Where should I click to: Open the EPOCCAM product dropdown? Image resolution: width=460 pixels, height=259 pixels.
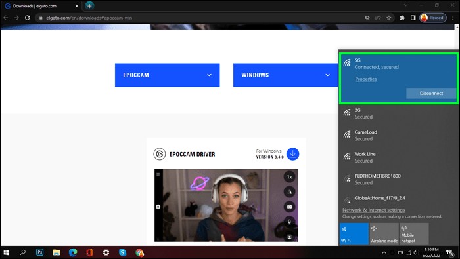point(167,75)
